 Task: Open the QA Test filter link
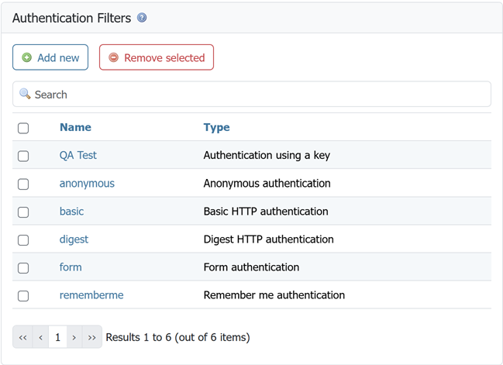click(78, 155)
